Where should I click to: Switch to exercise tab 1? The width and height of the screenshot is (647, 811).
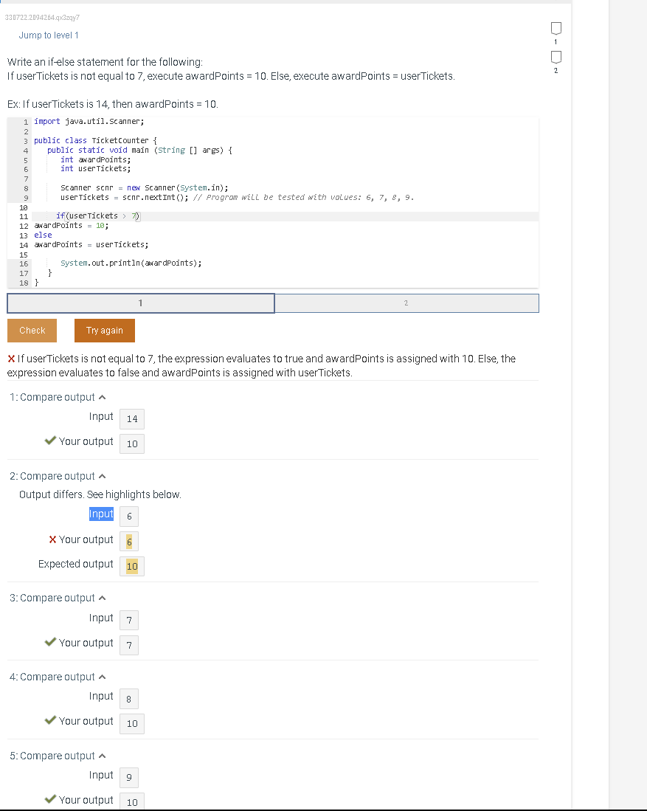click(x=140, y=303)
